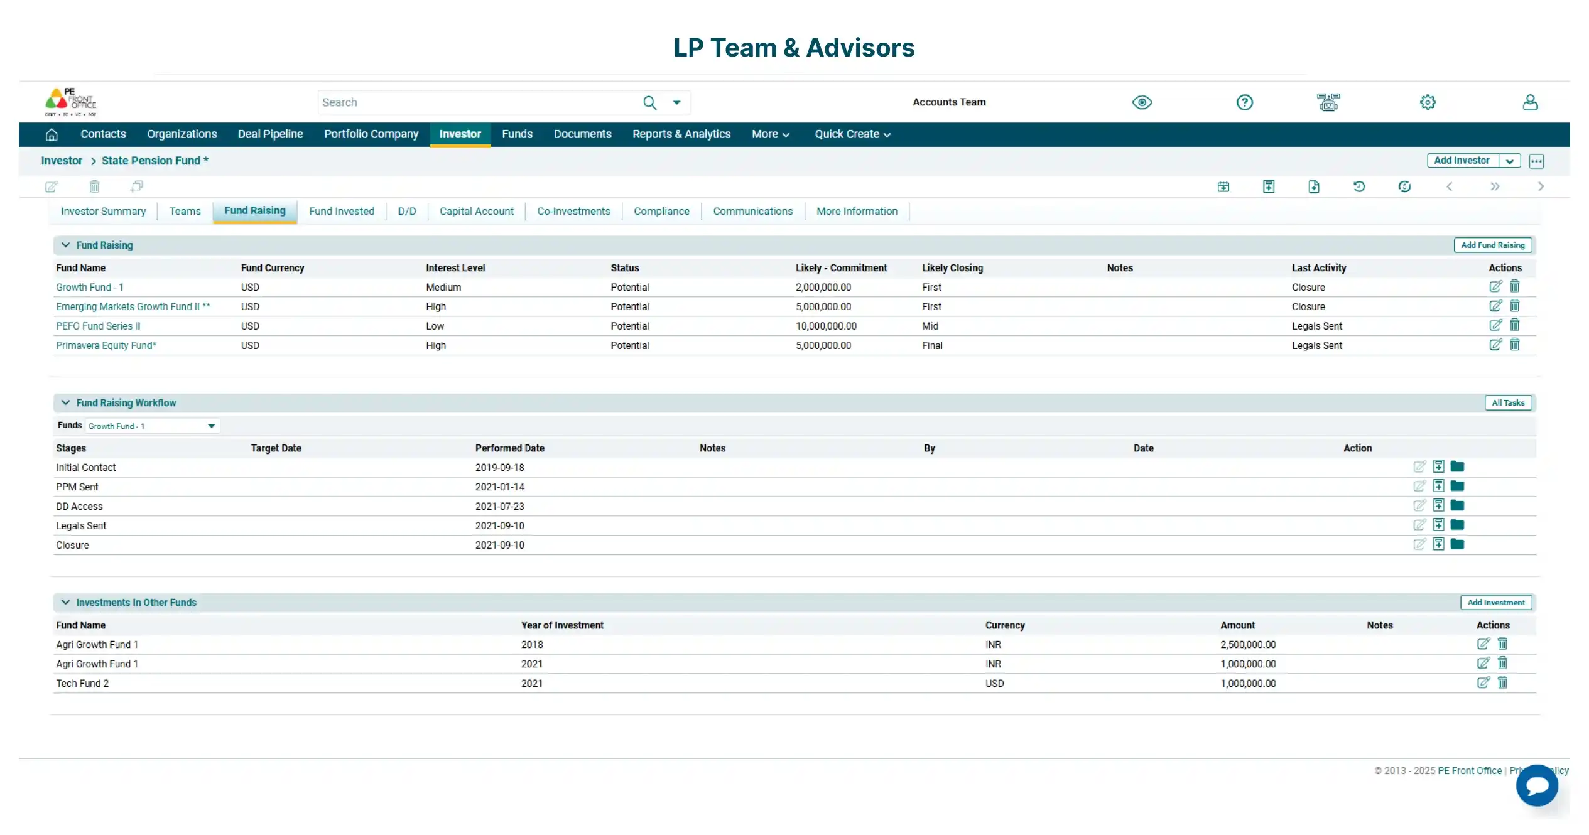Open the Add Investor dropdown arrow
The height and width of the screenshot is (835, 1589).
point(1510,161)
